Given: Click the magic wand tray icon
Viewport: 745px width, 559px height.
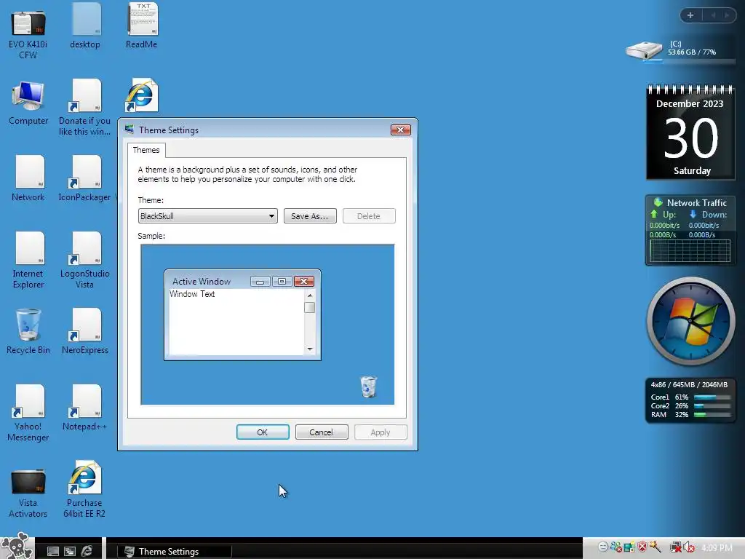Looking at the screenshot, I should [656, 547].
